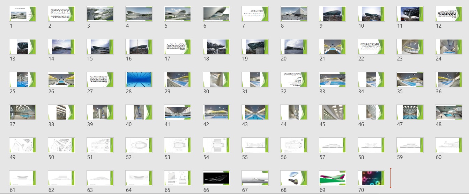469x194 pixels.
Task: Click slide 32 text list thumbnail
Action: [294, 80]
